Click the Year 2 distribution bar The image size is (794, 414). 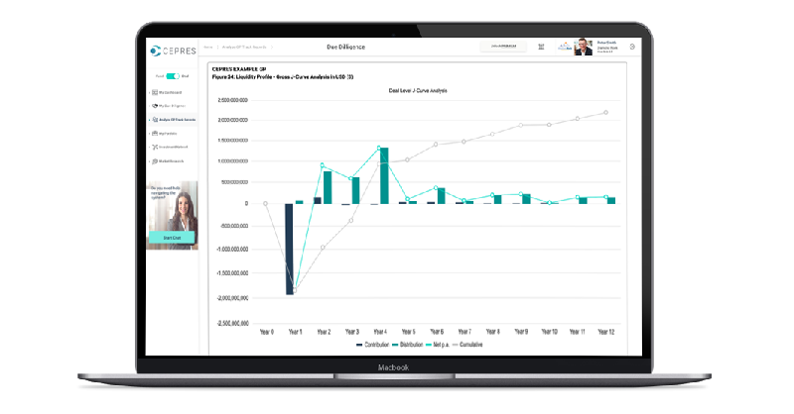point(328,187)
